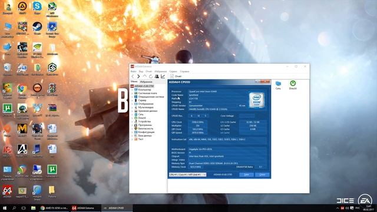
Task: Expand the DirectX tree node
Action: tap(132, 118)
